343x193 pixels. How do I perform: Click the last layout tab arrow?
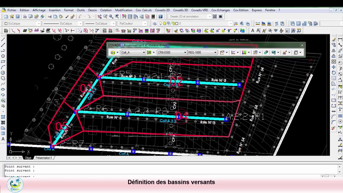tap(20, 158)
